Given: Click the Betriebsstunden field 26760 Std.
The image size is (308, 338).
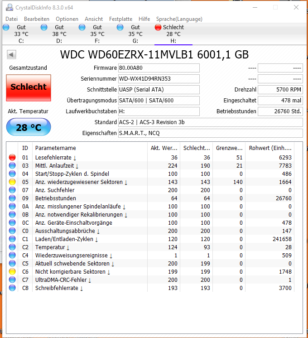Looking at the screenshot, I should click(x=280, y=111).
